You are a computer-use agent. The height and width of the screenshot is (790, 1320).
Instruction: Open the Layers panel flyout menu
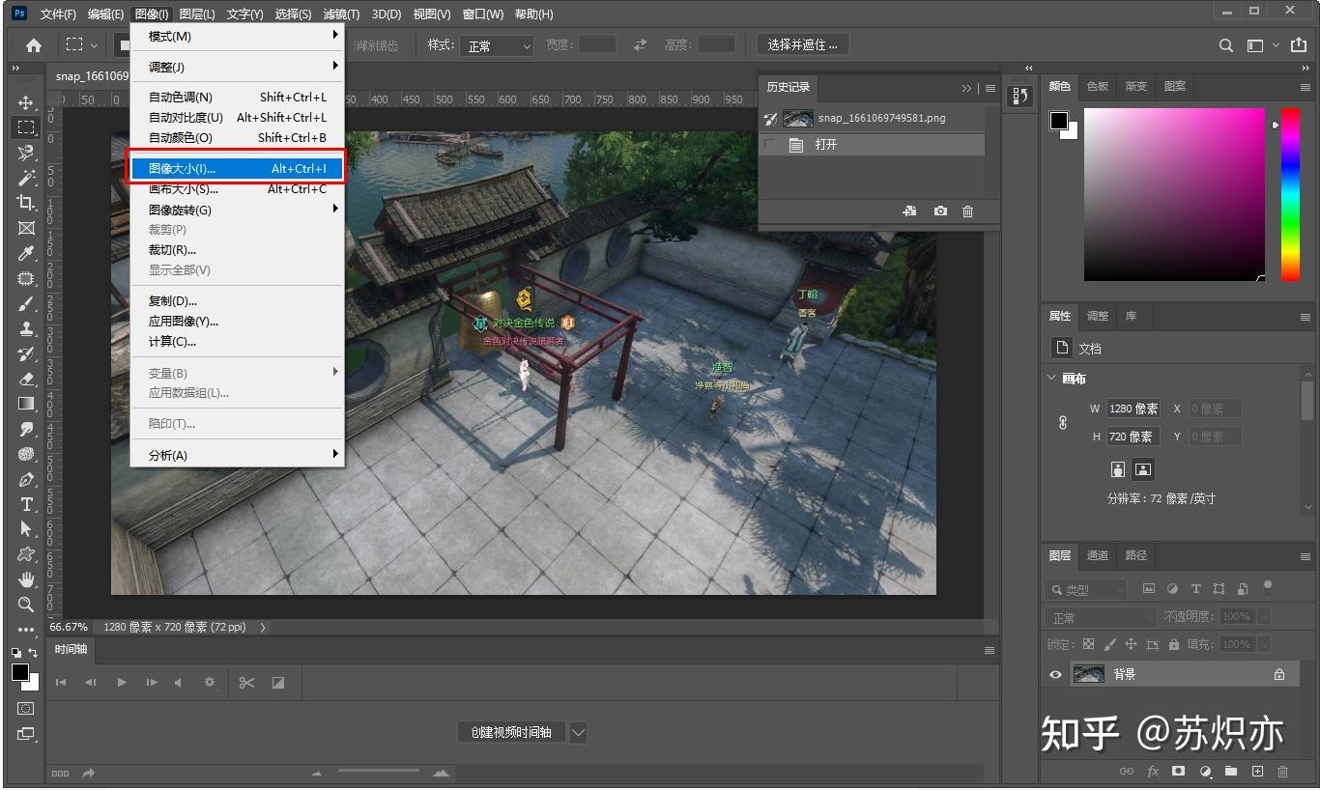coord(1305,556)
